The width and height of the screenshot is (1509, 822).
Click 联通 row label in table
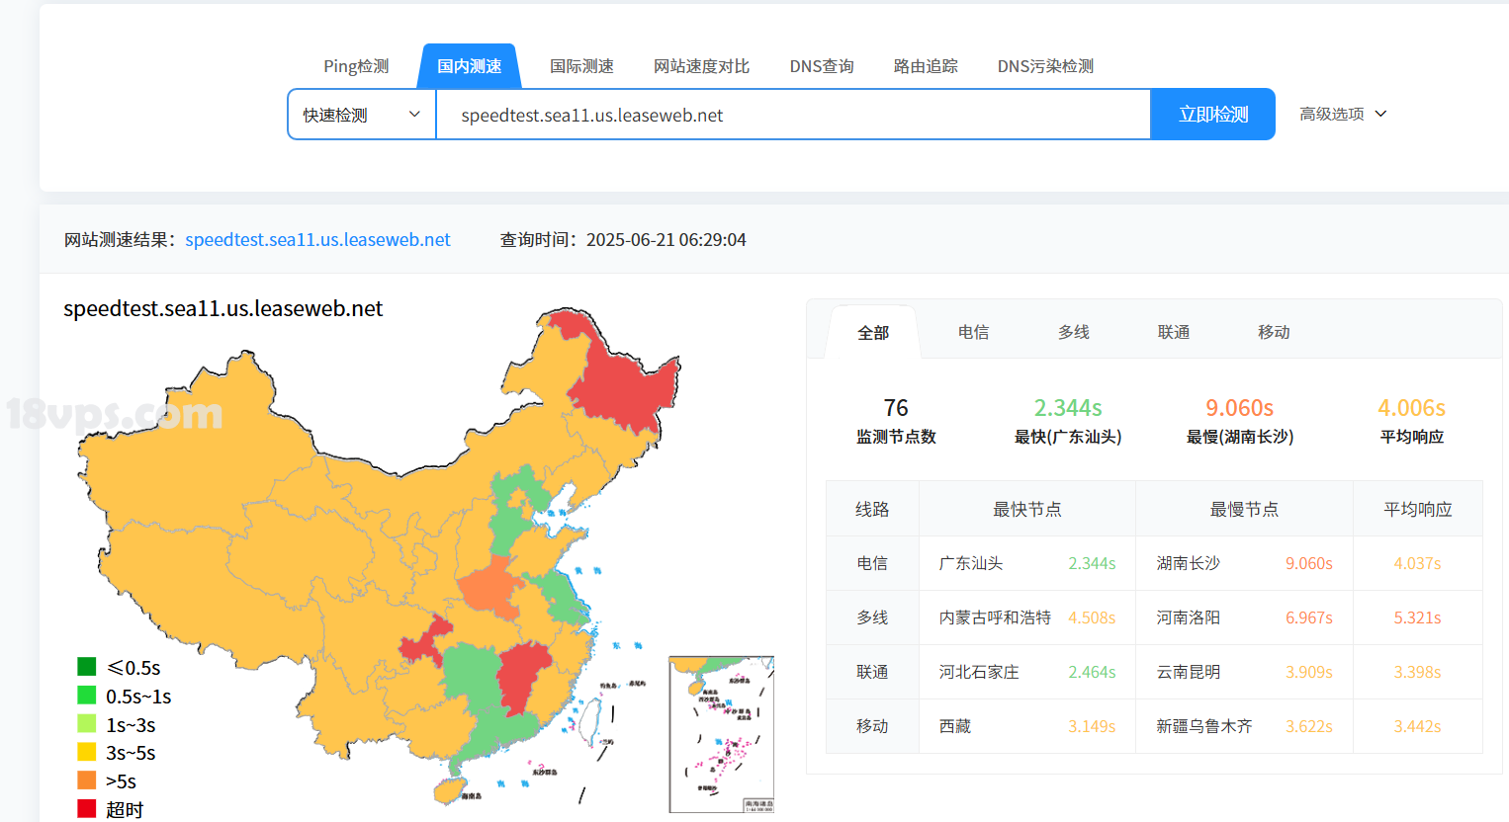coord(872,672)
